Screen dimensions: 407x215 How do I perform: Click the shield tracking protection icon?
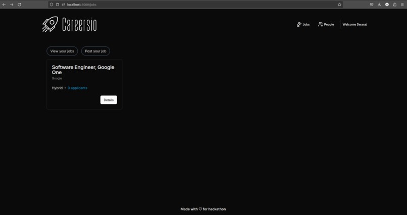pyautogui.click(x=52, y=5)
